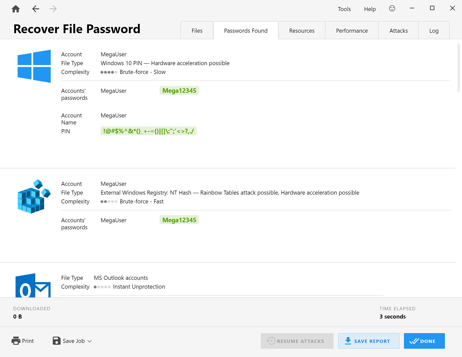Expand the Save Job dropdown chevron
Image resolution: width=462 pixels, height=357 pixels.
[90, 341]
